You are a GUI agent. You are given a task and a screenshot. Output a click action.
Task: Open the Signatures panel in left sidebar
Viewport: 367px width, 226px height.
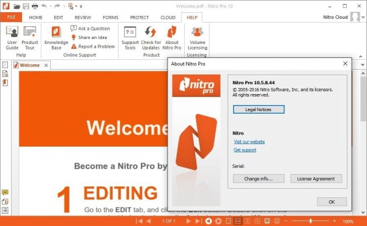(x=5, y=74)
